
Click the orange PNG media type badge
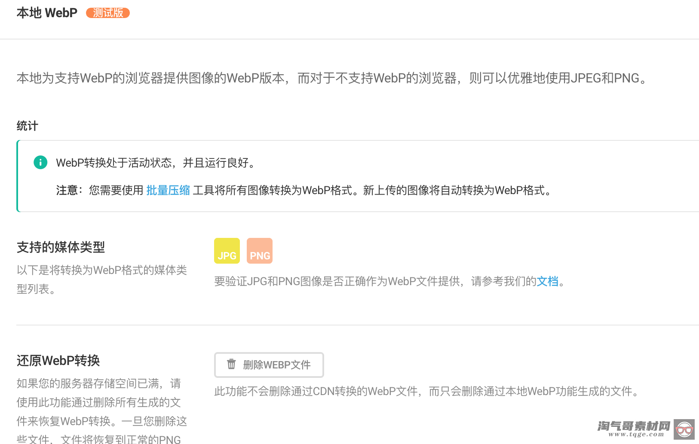[x=260, y=251]
